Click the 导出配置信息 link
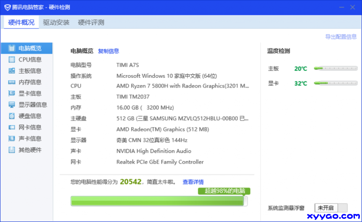Image resolution: width=362 pixels, height=222 pixels. click(x=341, y=37)
